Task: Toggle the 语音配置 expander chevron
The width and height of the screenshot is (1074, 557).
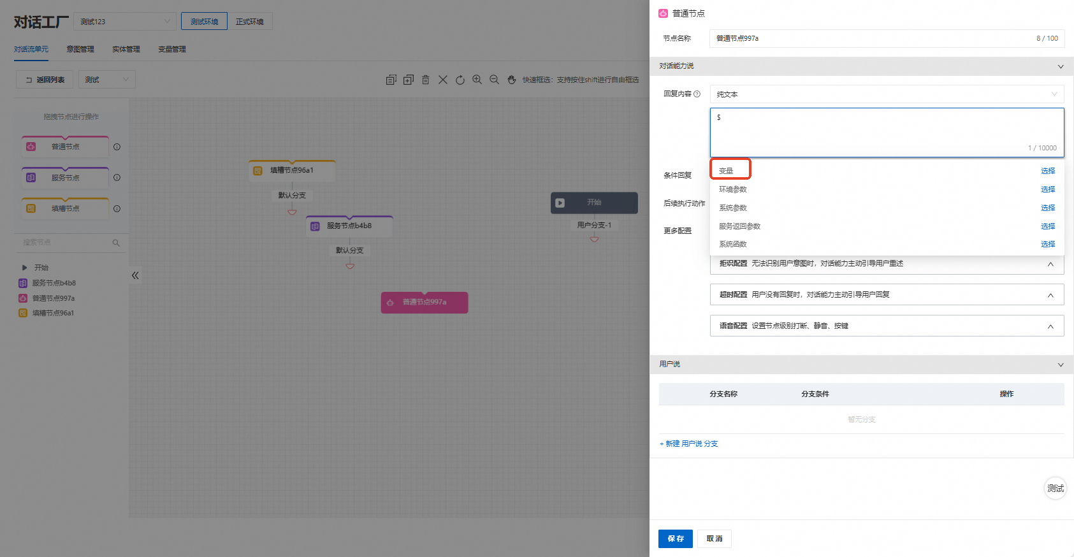Action: (x=1050, y=326)
